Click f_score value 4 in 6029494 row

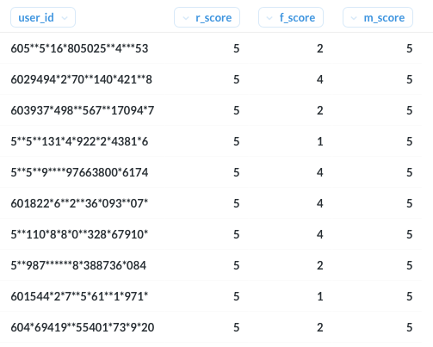[x=320, y=79]
